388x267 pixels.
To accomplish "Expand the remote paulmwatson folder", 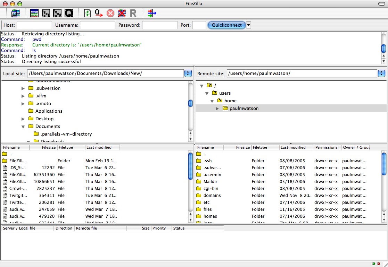I will pos(217,109).
